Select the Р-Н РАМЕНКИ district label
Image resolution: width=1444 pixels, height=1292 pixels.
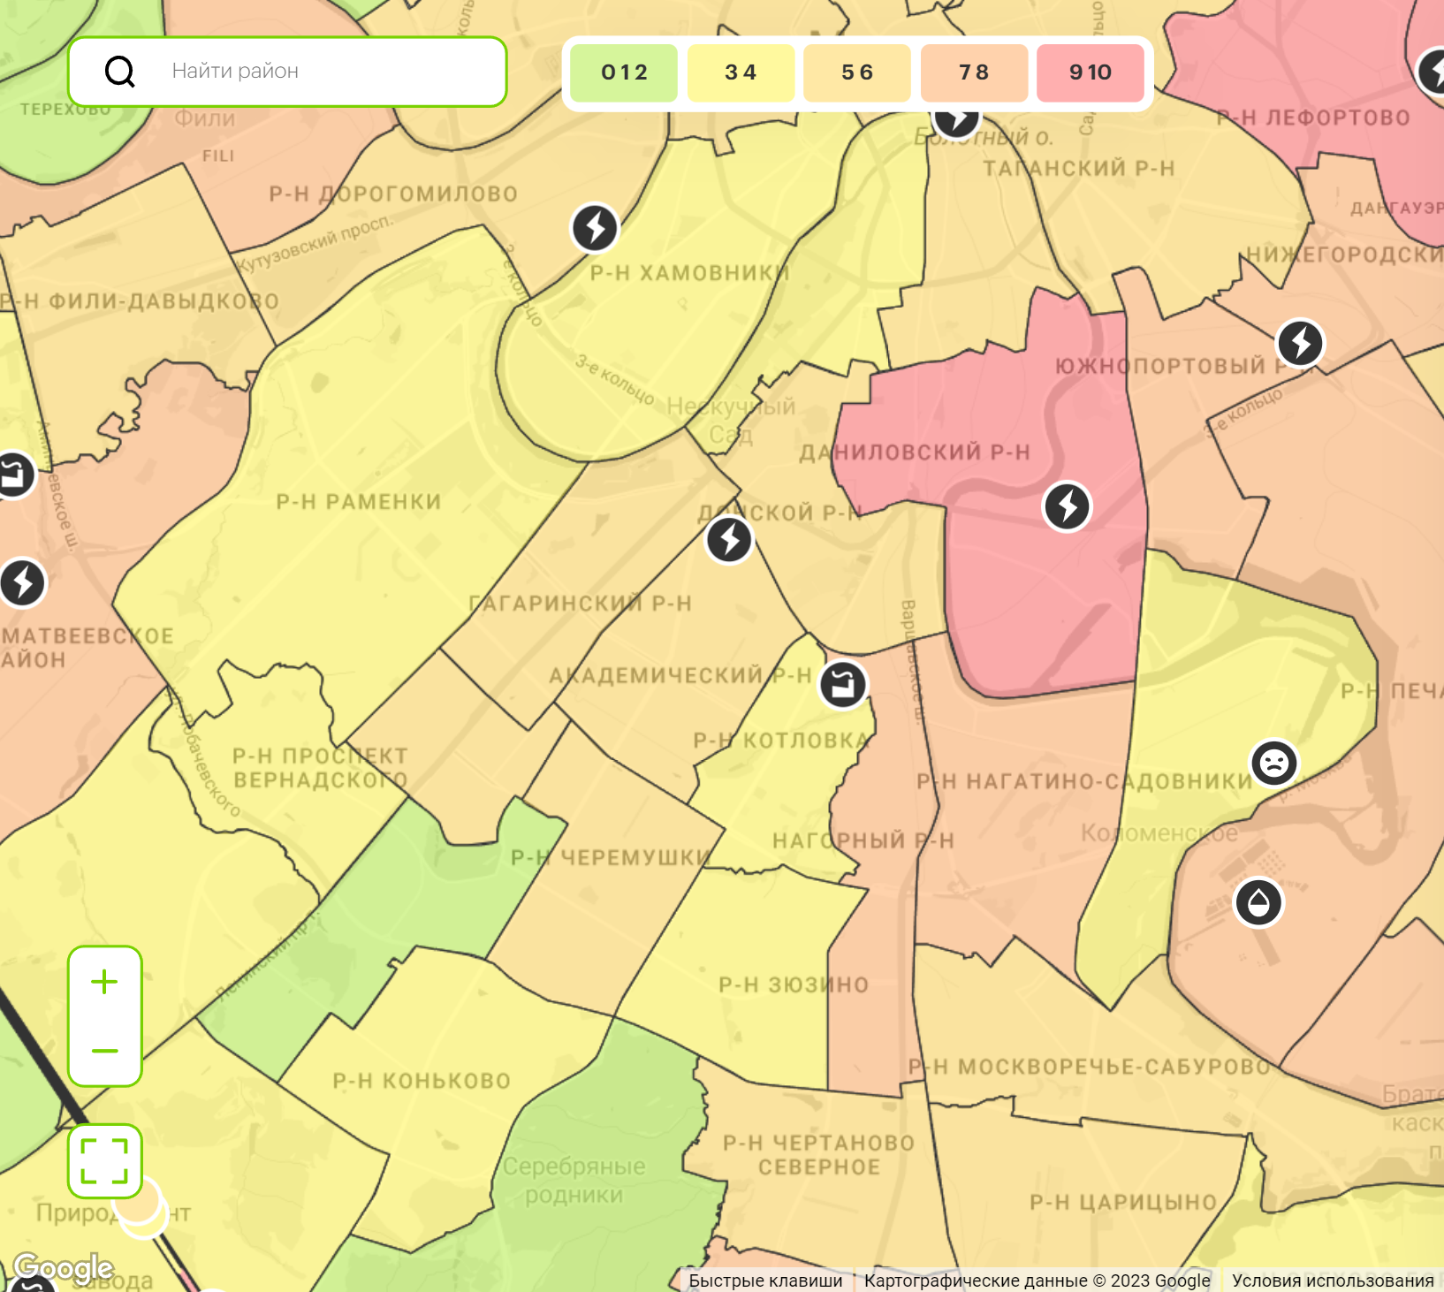click(x=359, y=502)
